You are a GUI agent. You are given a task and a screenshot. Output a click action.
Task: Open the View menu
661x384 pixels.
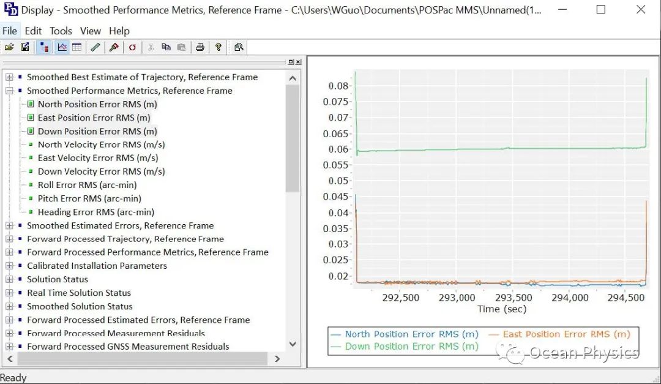(90, 31)
